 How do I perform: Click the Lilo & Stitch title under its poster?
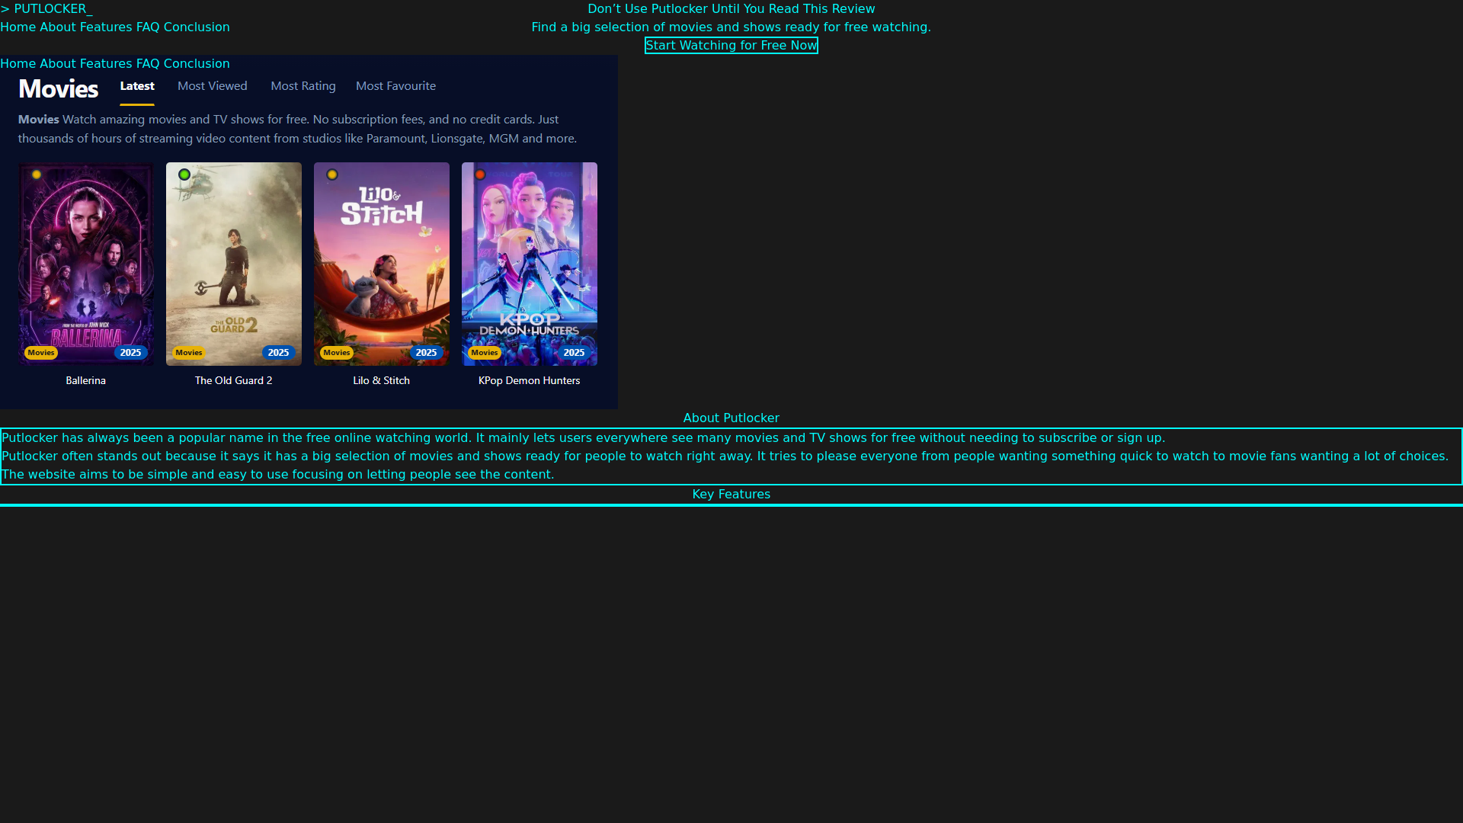382,380
